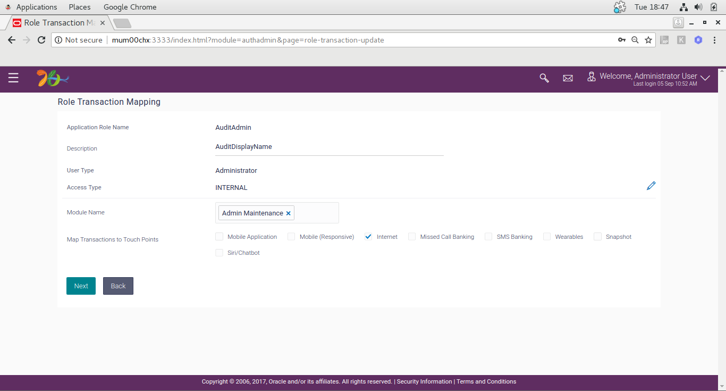Click the saved password key icon
726x391 pixels.
pyautogui.click(x=621, y=40)
